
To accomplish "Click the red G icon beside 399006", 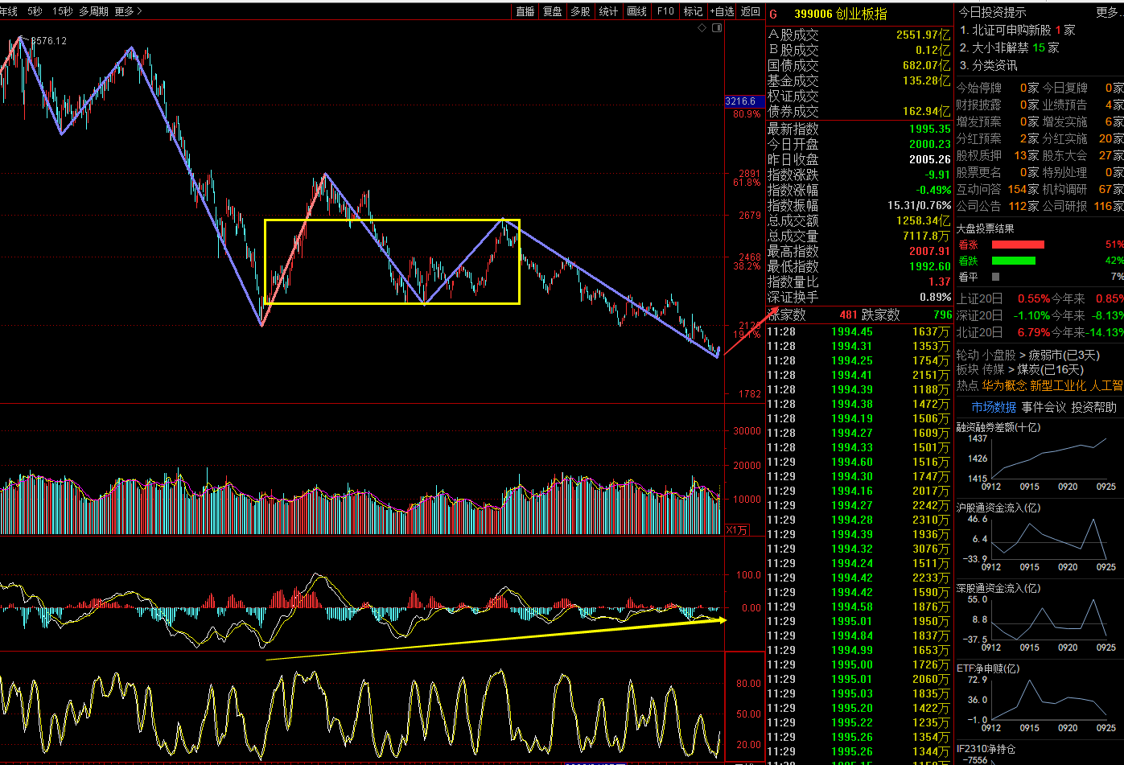I will click(x=774, y=14).
